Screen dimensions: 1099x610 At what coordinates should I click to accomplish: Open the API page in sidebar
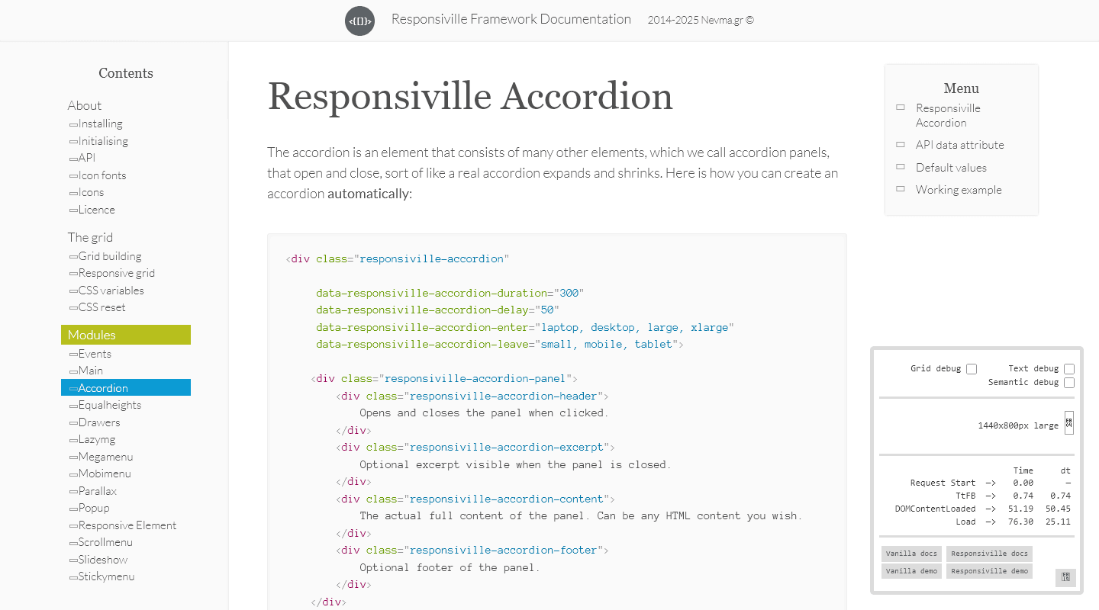86,158
